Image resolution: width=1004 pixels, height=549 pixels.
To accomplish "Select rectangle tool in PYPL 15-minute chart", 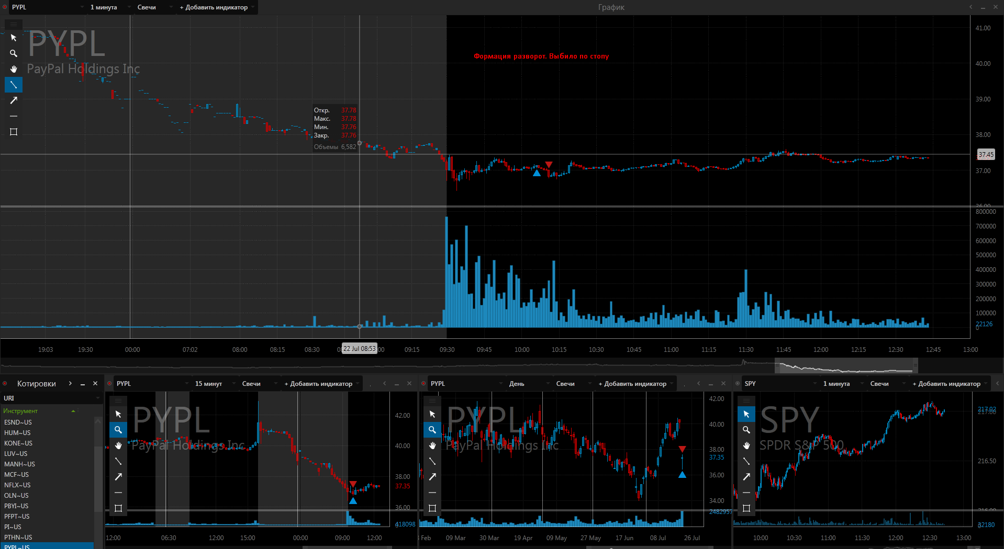I will (x=118, y=508).
